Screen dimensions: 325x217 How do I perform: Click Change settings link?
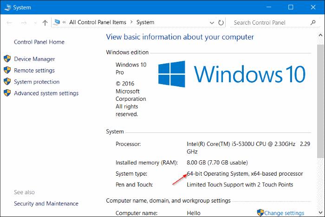click(x=284, y=213)
